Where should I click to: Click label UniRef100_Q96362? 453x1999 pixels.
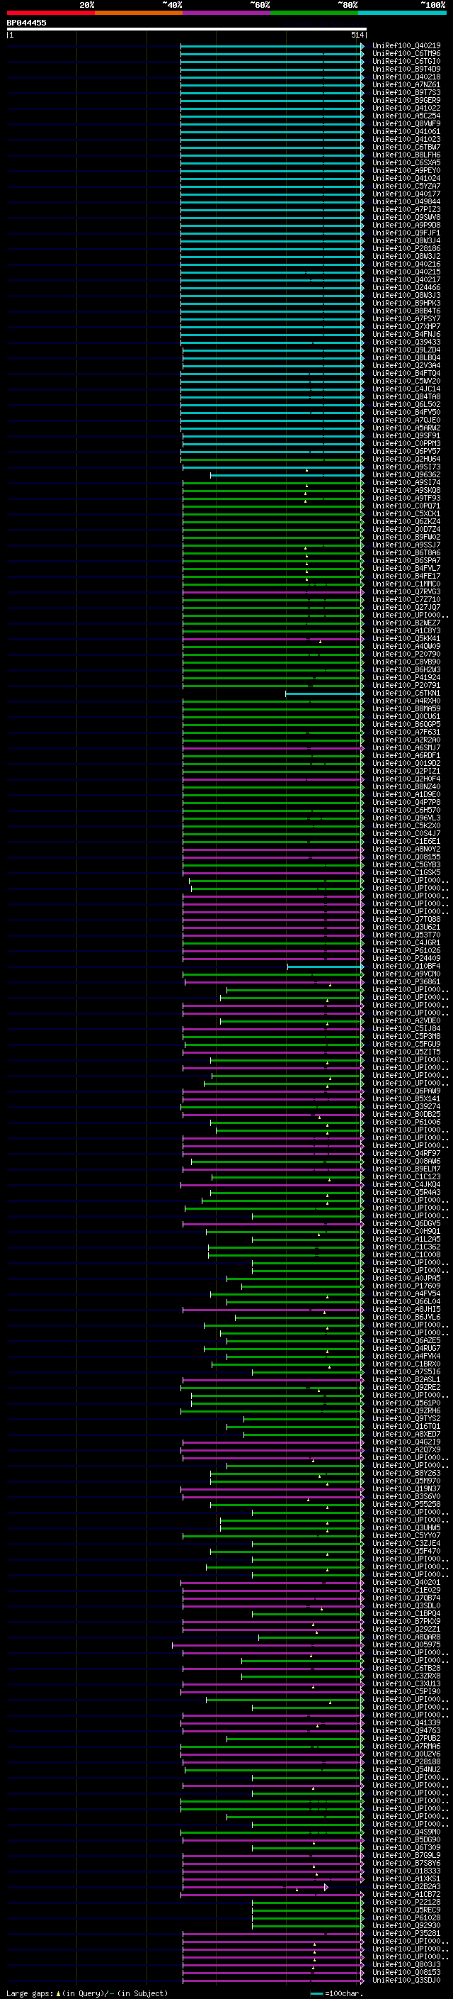pos(406,475)
